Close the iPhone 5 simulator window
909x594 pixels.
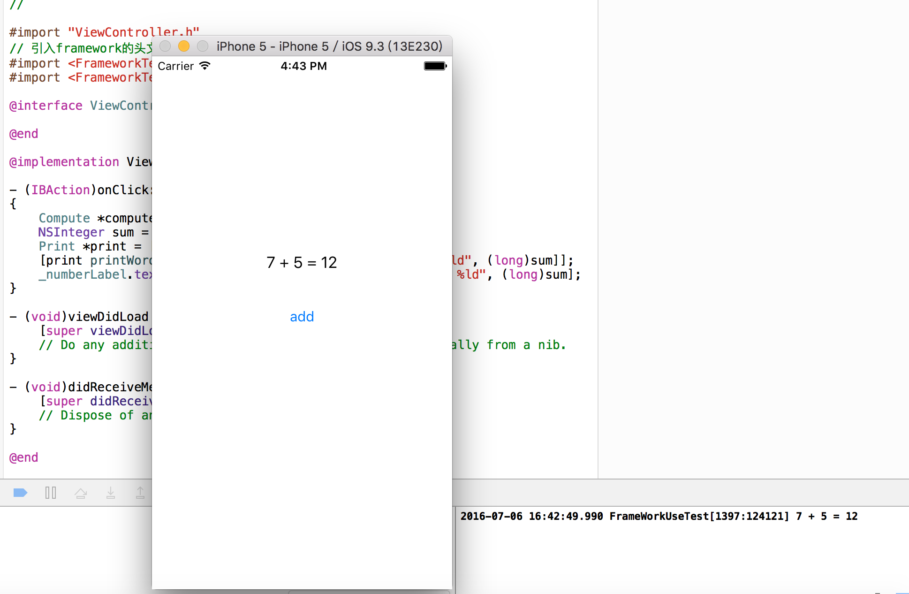165,46
